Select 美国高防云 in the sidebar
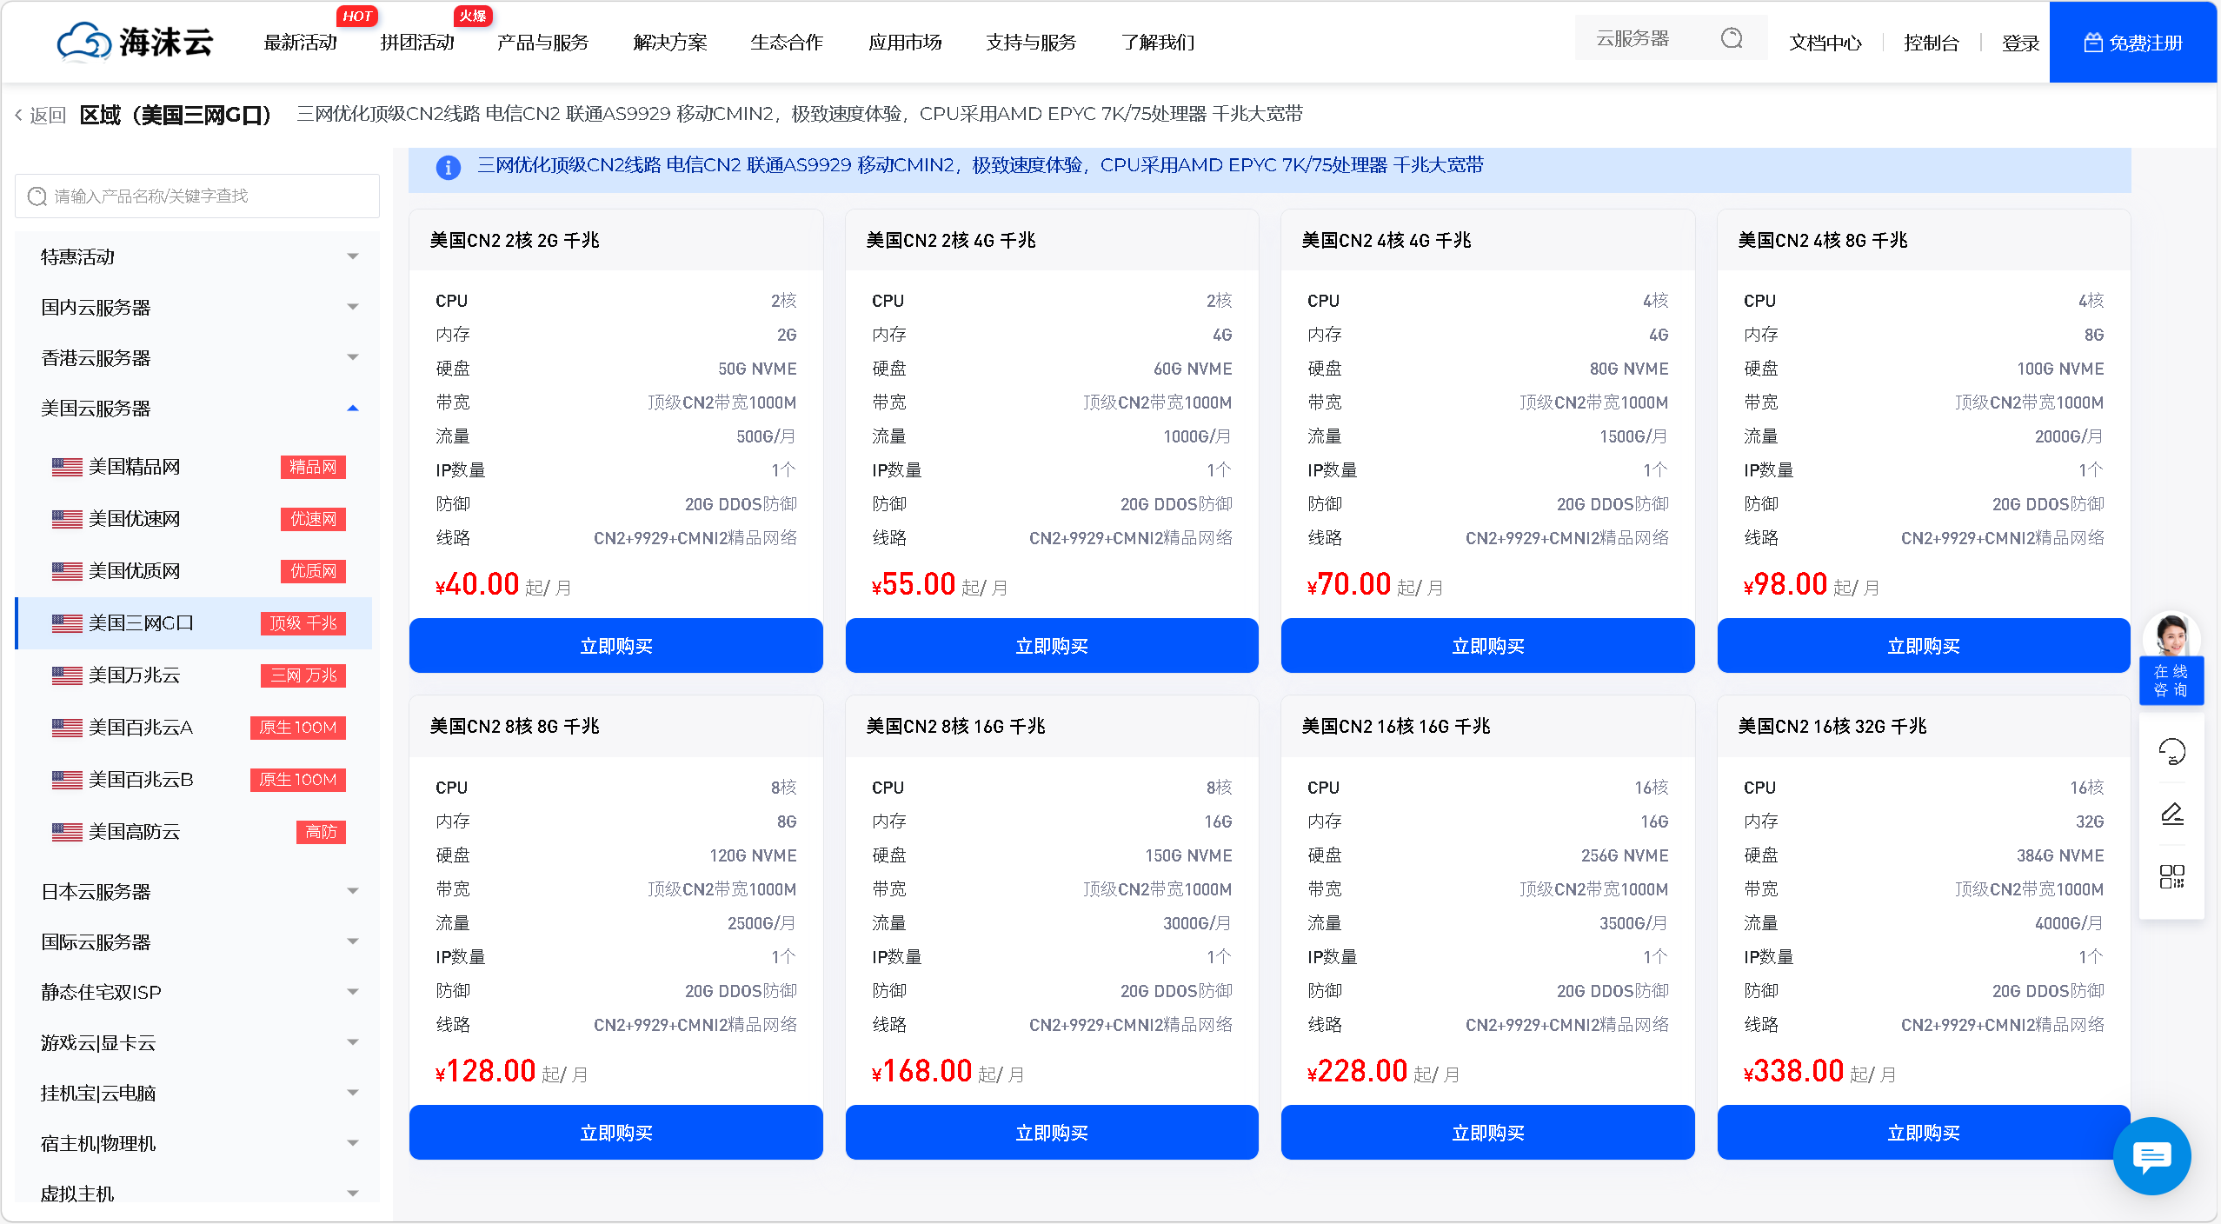This screenshot has height=1224, width=2221. click(194, 832)
